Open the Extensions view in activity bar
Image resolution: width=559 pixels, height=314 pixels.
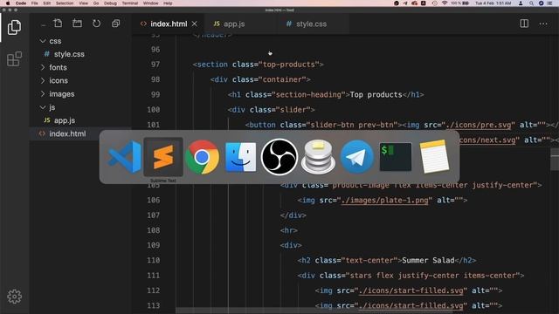(x=14, y=58)
